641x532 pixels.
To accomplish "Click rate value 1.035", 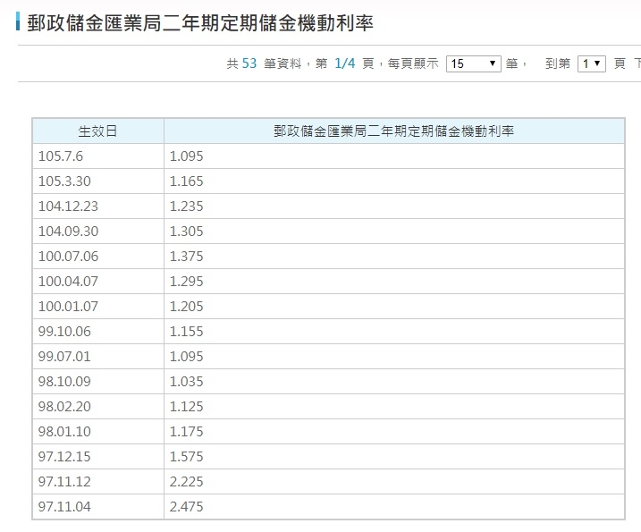I will [x=187, y=382].
